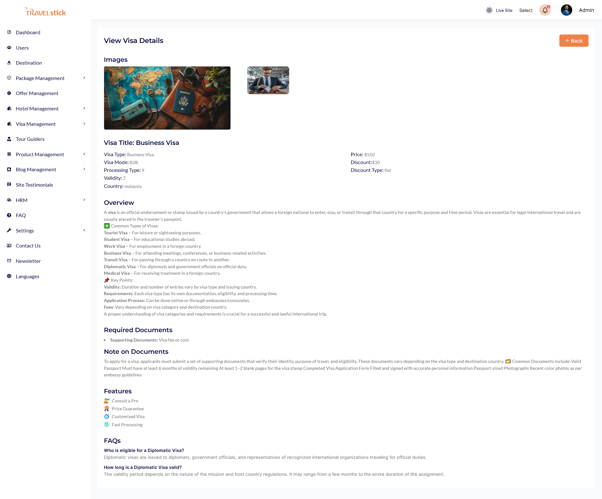Image resolution: width=602 pixels, height=499 pixels.
Task: Open the Newsletter link
Action: 28,261
